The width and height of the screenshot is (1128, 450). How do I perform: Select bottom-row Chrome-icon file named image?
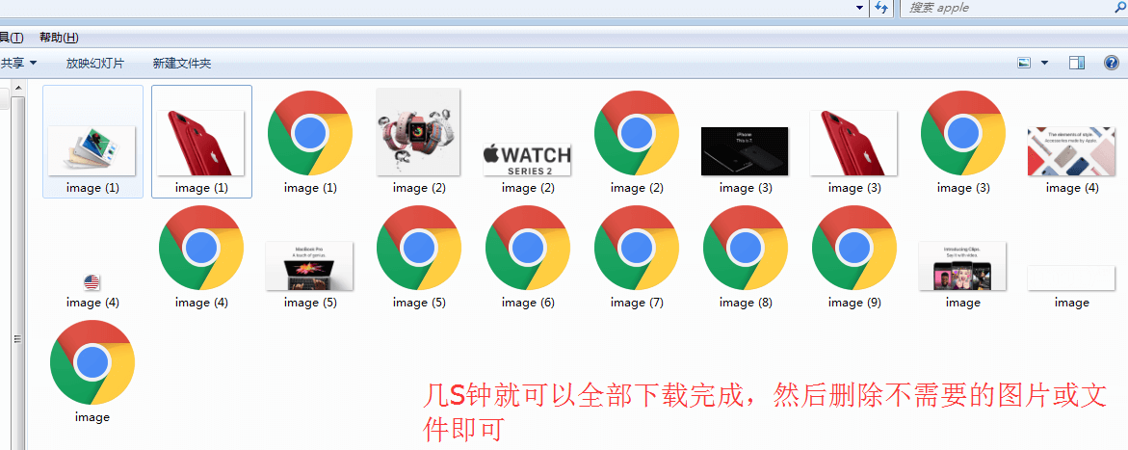coord(92,371)
